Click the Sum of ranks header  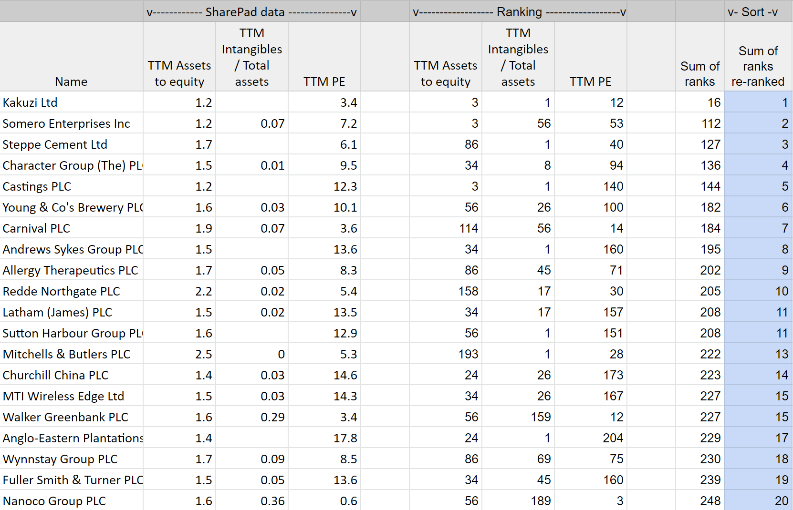pos(700,56)
